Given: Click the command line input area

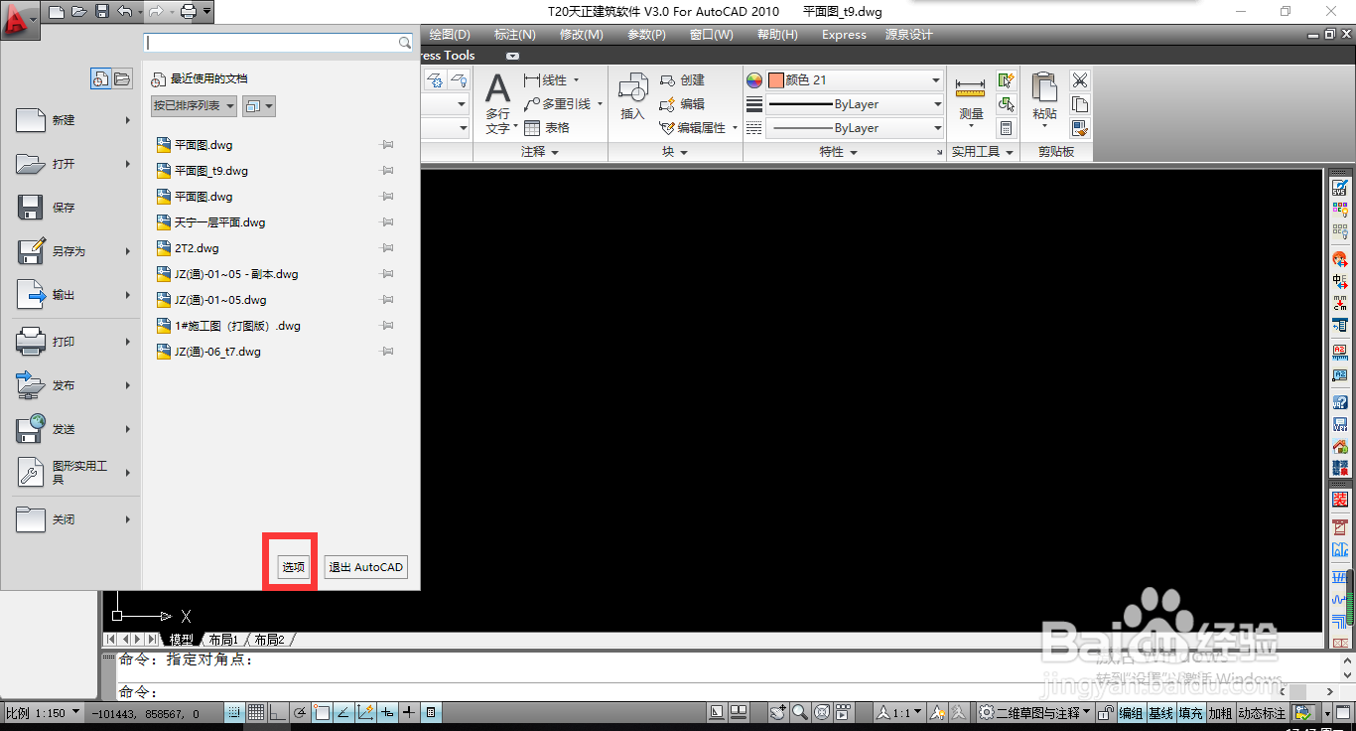Looking at the screenshot, I should pos(695,691).
